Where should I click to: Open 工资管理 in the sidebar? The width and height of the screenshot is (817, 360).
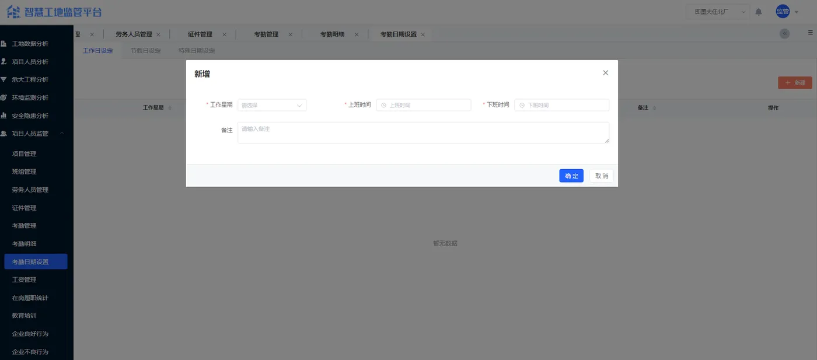(x=25, y=280)
